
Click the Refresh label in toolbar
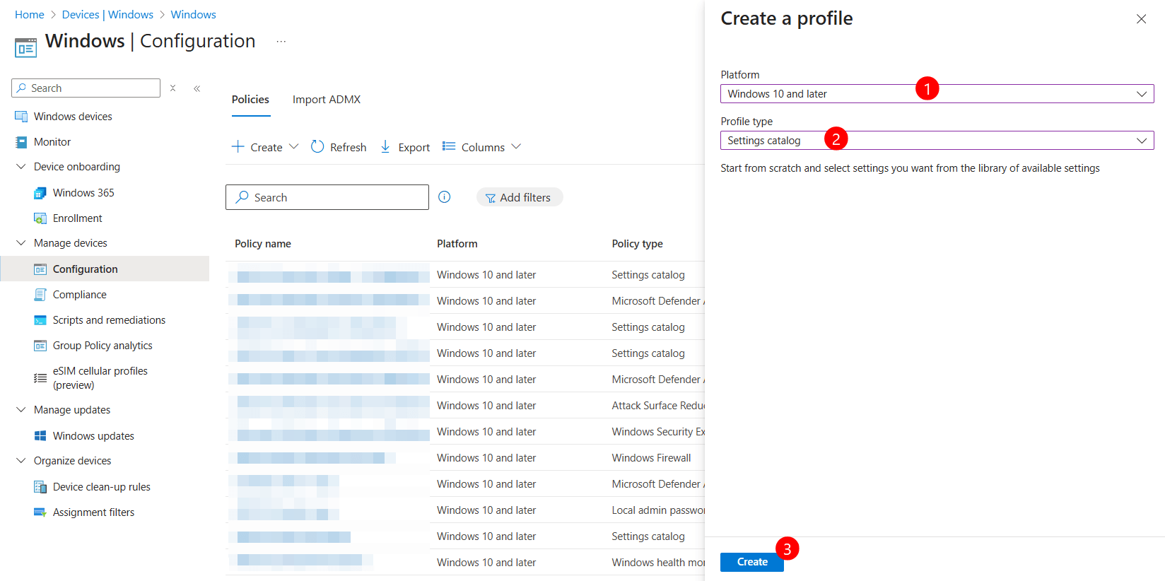[349, 147]
